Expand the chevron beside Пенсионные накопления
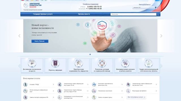The height and width of the screenshot is (101, 181). click(x=122, y=91)
